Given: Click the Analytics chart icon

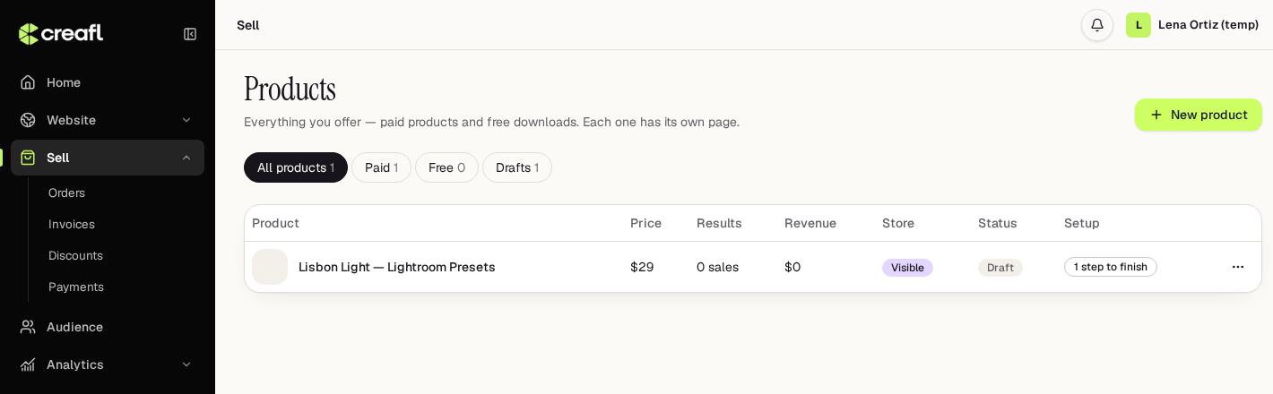Looking at the screenshot, I should 28,364.
